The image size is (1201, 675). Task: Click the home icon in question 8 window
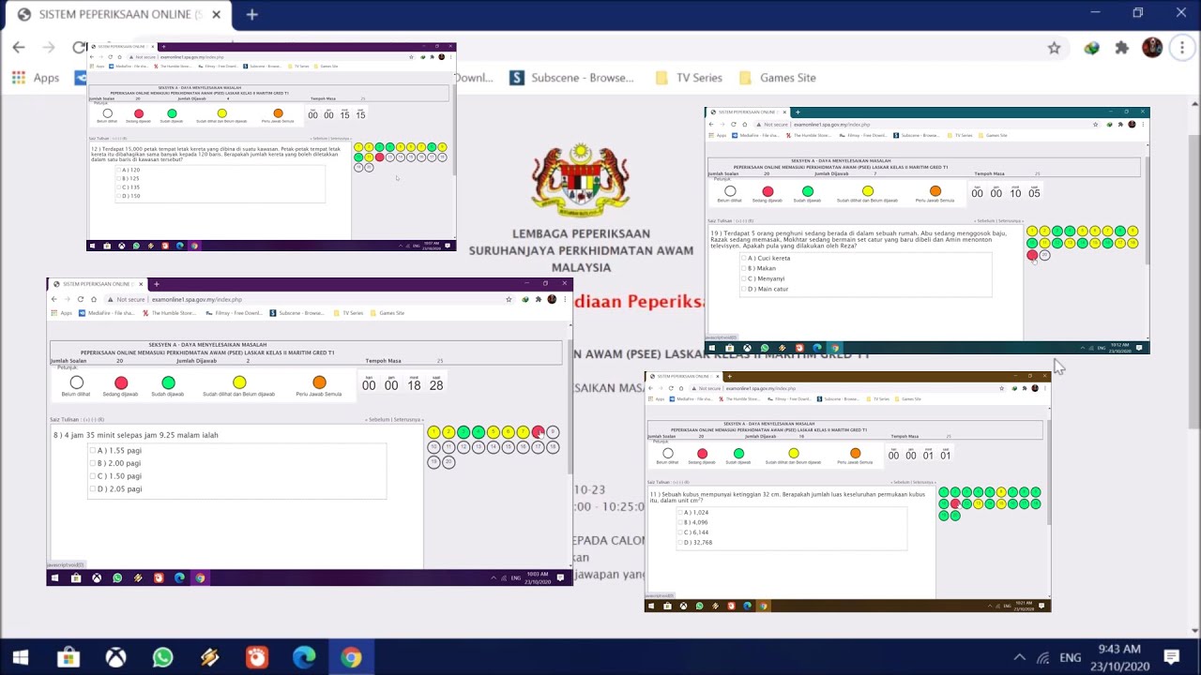point(93,300)
